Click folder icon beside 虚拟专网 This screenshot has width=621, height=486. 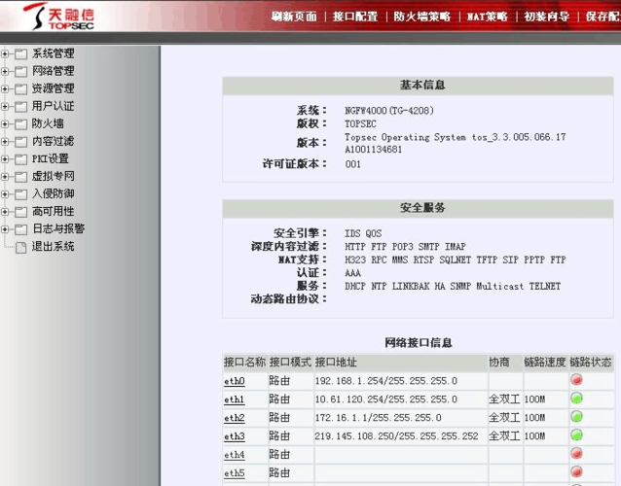coord(21,177)
